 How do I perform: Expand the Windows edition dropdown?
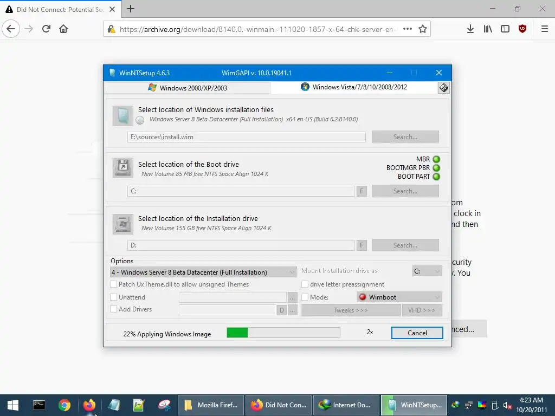203,272
